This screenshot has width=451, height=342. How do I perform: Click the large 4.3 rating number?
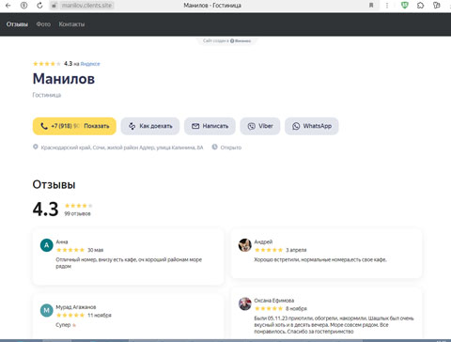coord(45,210)
